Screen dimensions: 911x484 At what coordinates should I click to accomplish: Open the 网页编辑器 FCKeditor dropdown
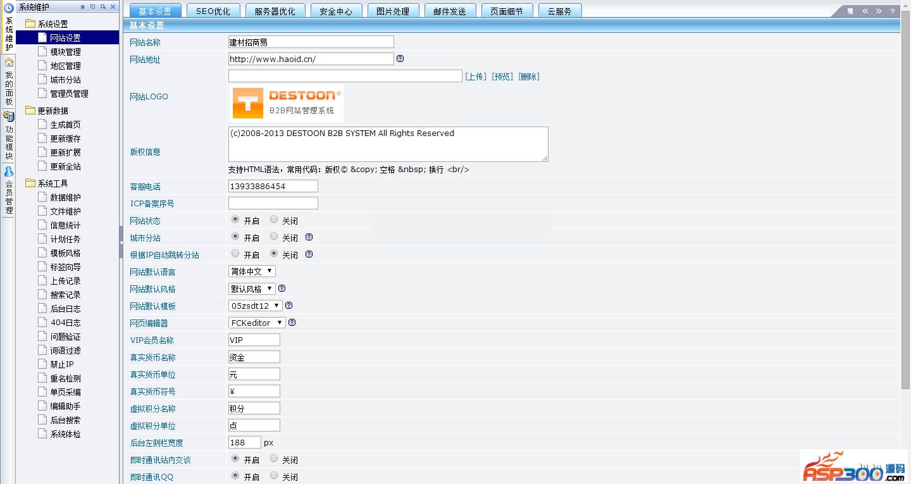pyautogui.click(x=257, y=323)
